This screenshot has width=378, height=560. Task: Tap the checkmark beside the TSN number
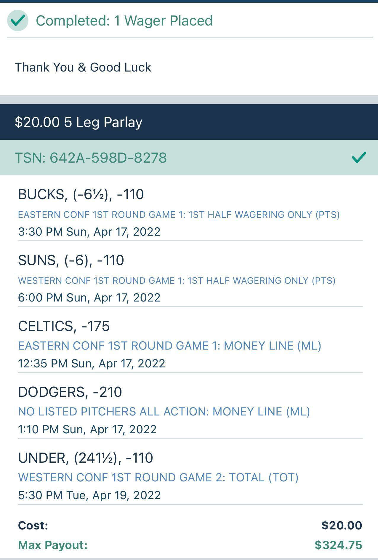359,157
